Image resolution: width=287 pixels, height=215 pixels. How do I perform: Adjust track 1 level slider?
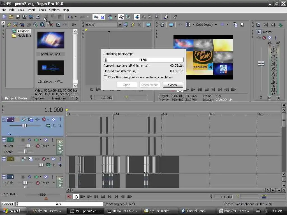24,126
